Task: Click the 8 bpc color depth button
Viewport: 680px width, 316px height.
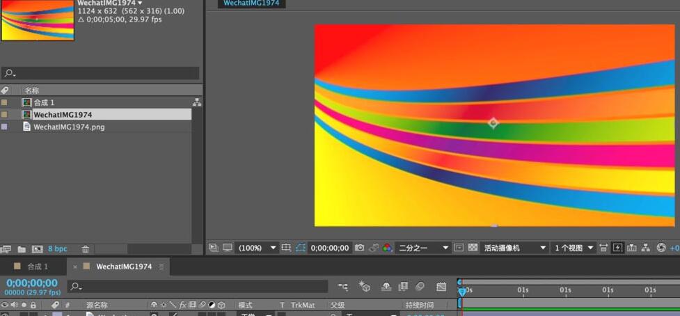Action: click(58, 249)
